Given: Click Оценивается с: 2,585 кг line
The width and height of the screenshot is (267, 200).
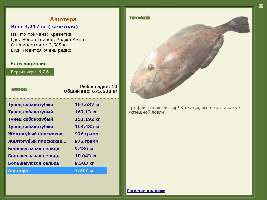Looking at the screenshot, I should click(x=39, y=45).
